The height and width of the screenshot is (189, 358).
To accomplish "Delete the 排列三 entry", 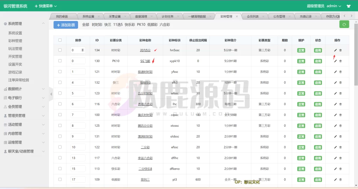I will point(341,180).
